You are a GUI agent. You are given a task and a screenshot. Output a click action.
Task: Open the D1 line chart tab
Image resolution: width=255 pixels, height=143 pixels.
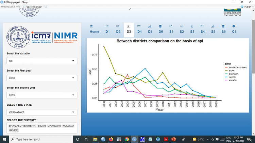(x=107, y=29)
